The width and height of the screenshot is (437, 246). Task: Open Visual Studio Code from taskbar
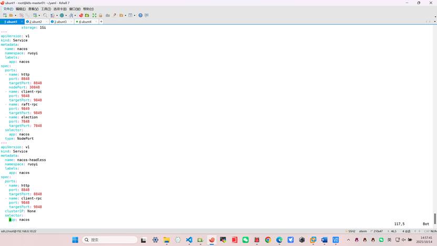(189, 240)
